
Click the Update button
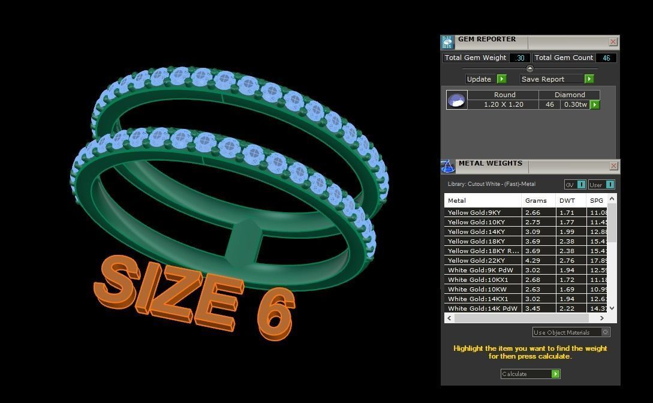click(x=486, y=79)
